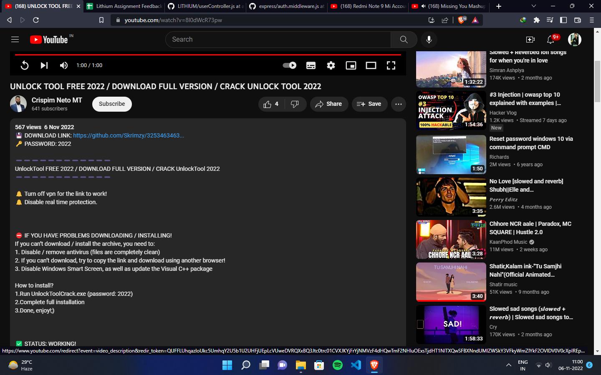This screenshot has width=601, height=375.
Task: Toggle theater mode view
Action: 371,65
